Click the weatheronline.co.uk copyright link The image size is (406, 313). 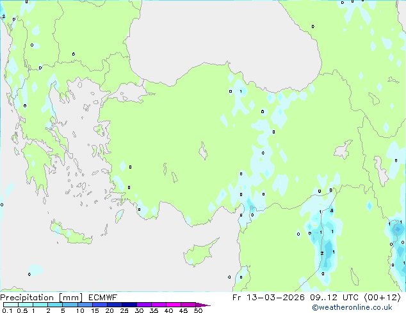click(361, 307)
